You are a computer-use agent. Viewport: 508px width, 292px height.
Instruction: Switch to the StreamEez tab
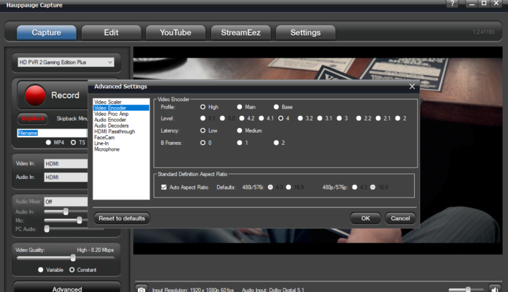240,32
